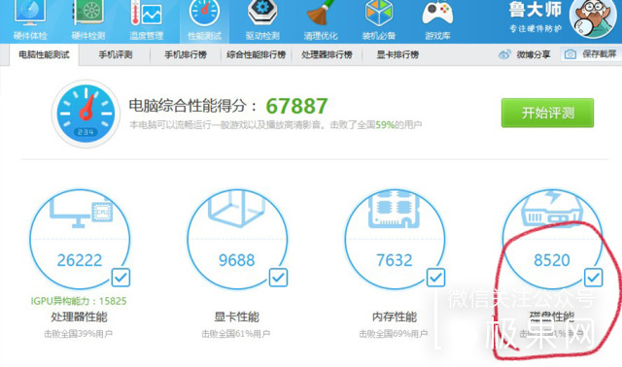Click the overall score 67887
This screenshot has width=622, height=367.
(x=296, y=106)
